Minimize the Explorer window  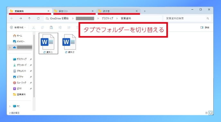click(192, 9)
